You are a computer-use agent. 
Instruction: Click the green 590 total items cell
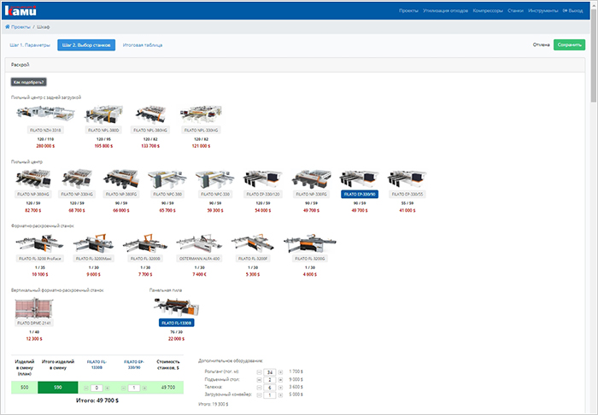click(x=58, y=387)
